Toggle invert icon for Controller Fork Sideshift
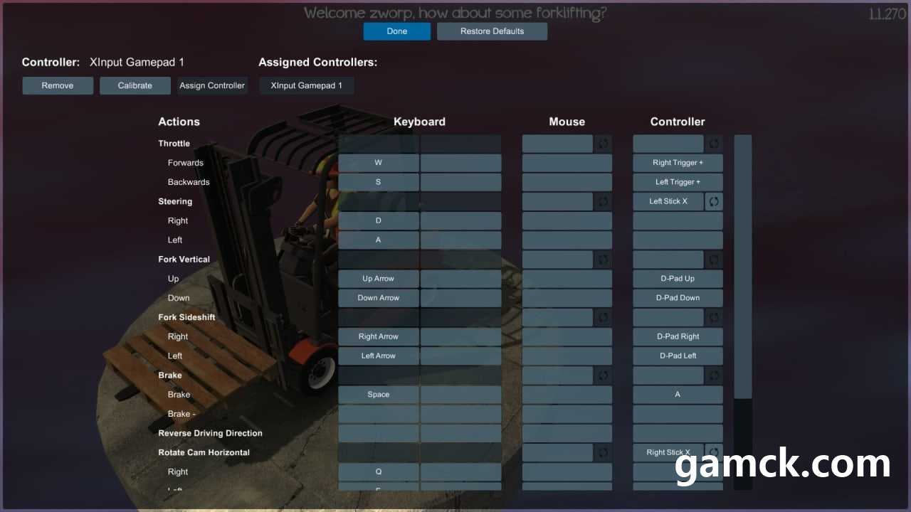 tap(714, 317)
